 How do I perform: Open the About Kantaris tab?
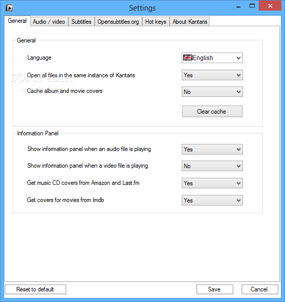click(x=190, y=22)
